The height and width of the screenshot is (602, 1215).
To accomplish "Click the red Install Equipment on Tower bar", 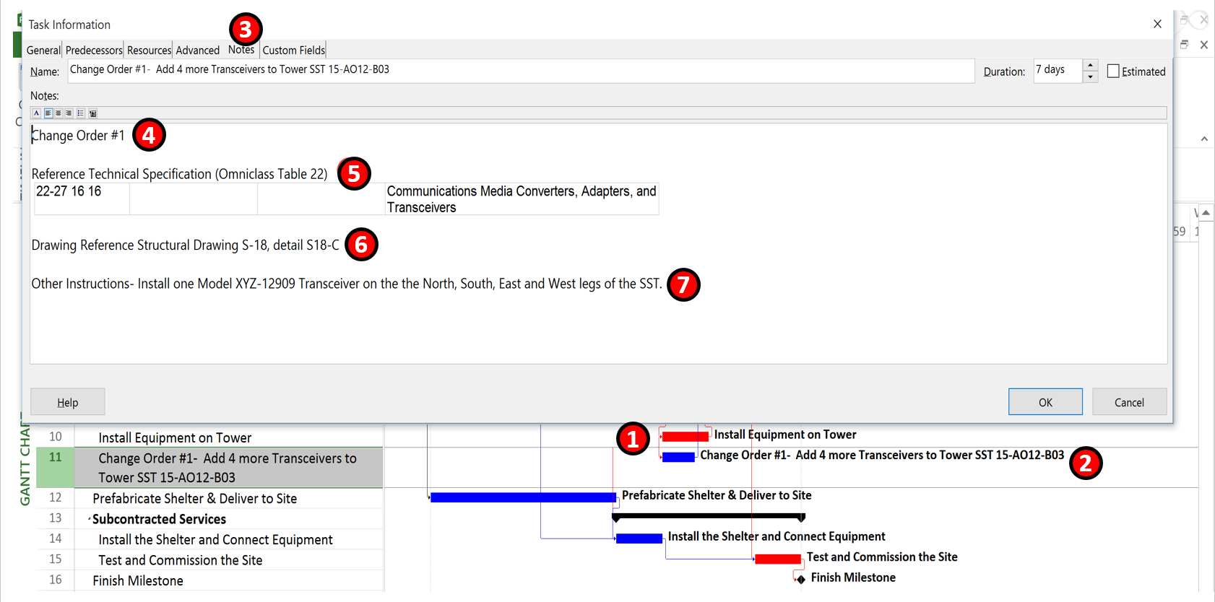I will [x=685, y=436].
